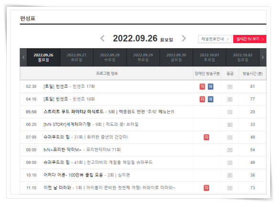Click red 자 icon in 07:00 슈퍼푸드의 힘 row
This screenshot has width=277, height=205.
click(x=206, y=137)
